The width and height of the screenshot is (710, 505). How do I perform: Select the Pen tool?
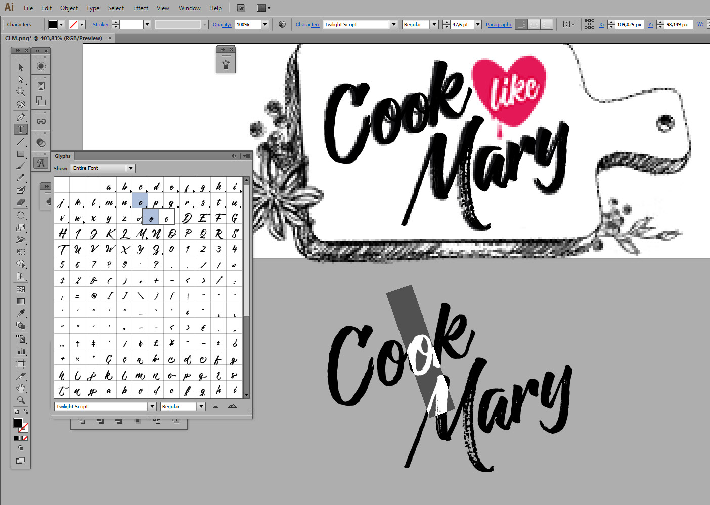pyautogui.click(x=21, y=117)
